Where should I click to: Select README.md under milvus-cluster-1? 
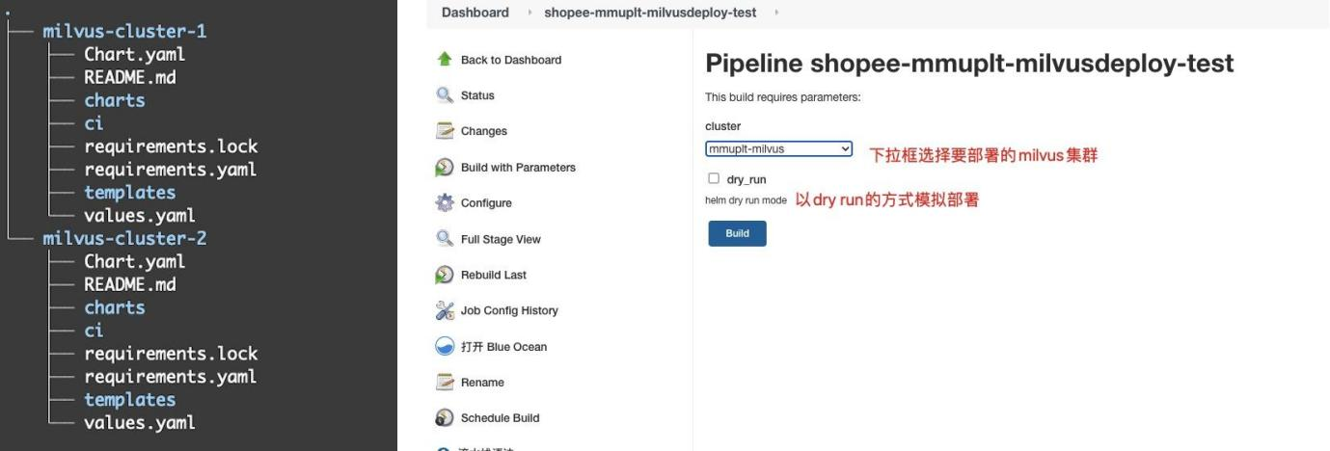[130, 77]
